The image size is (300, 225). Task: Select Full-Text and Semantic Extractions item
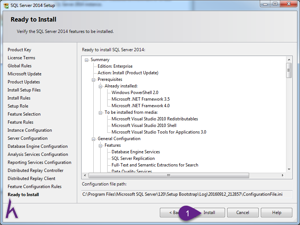155,165
